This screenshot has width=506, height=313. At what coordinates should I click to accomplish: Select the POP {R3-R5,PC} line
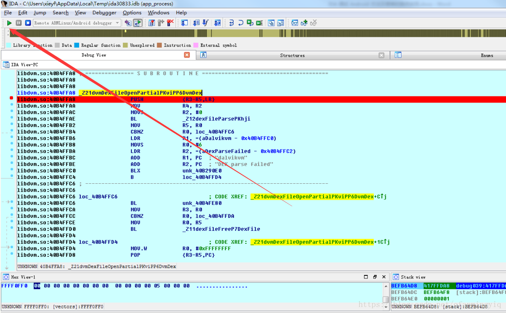coord(261,255)
